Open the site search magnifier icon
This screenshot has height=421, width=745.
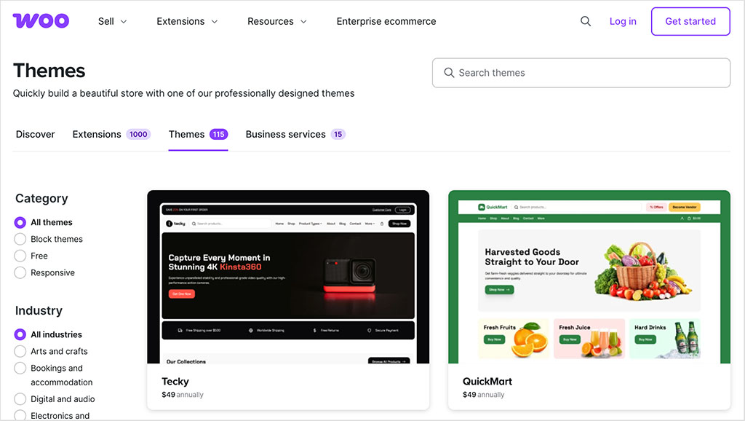(586, 21)
